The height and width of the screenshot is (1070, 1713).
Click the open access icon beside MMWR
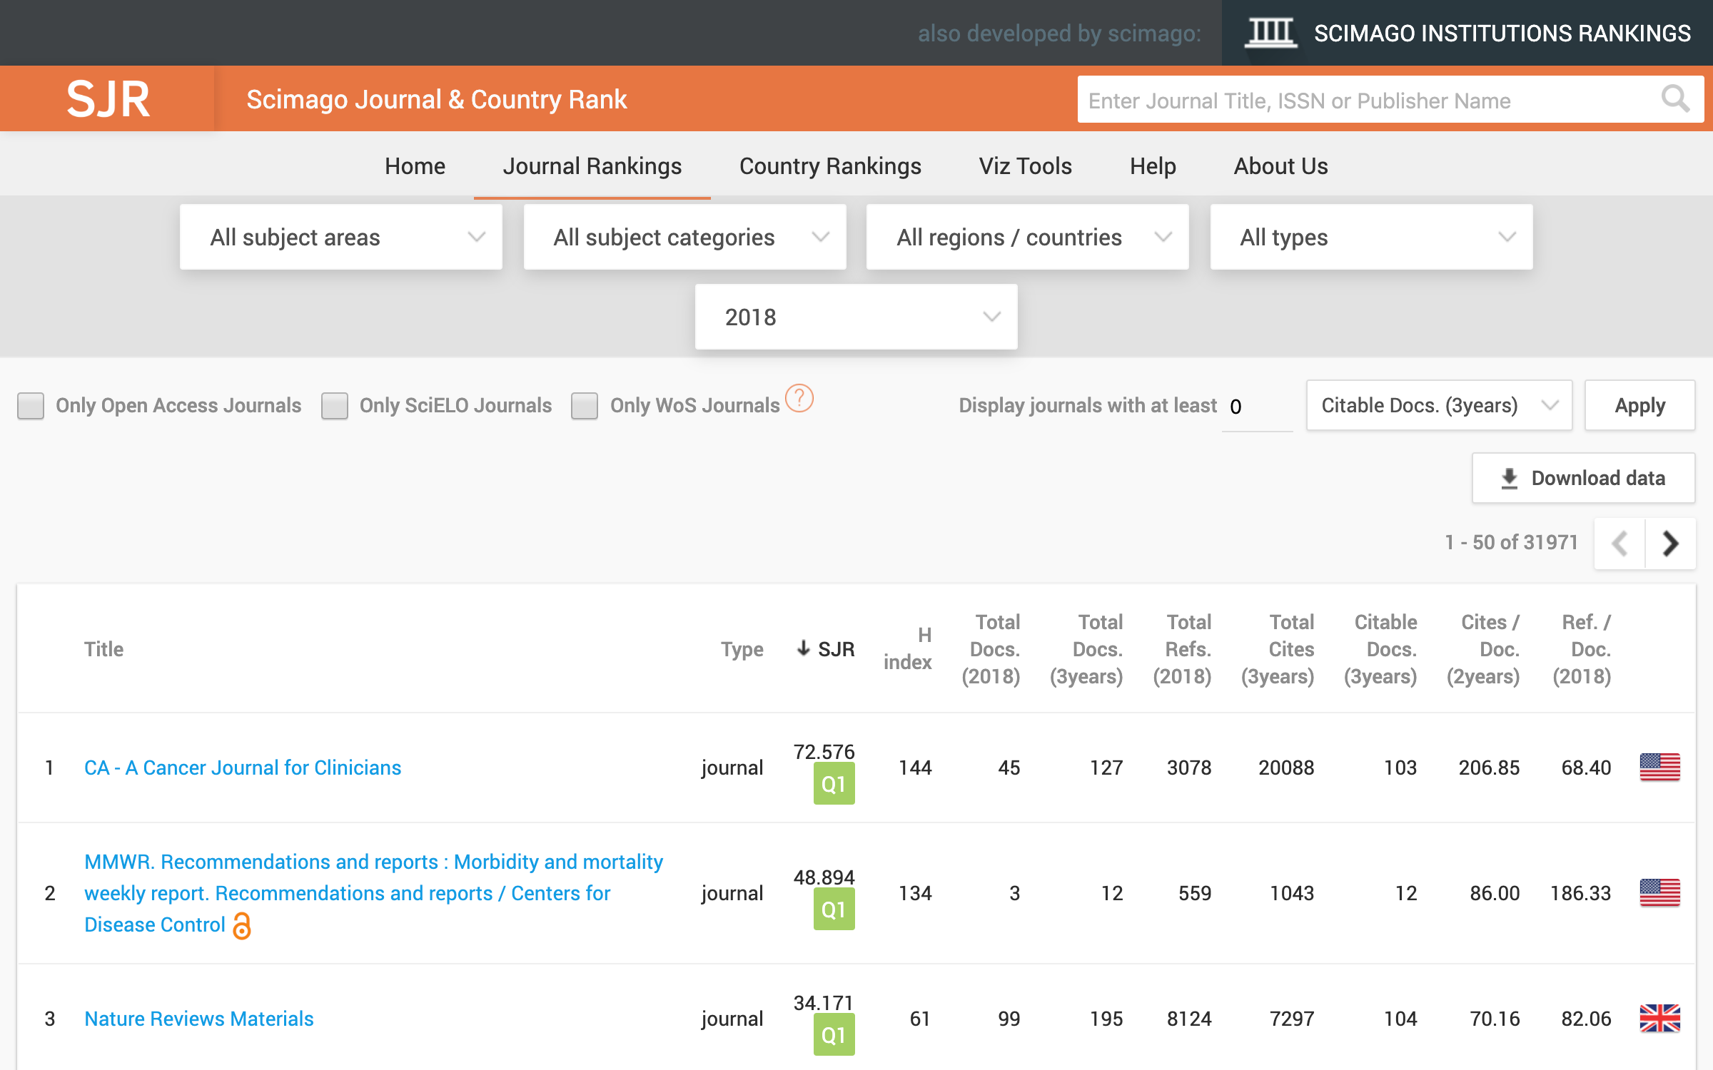pos(242,926)
